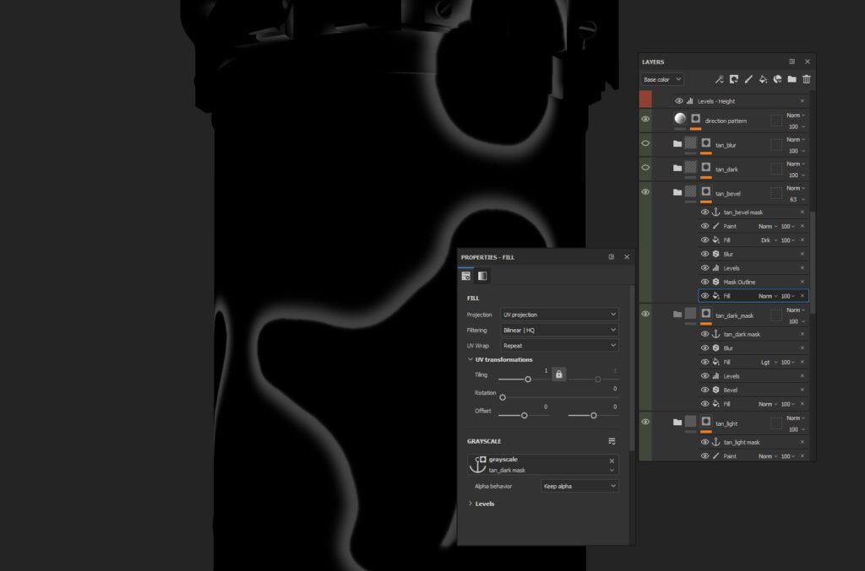The height and width of the screenshot is (571, 865).
Task: Click the first Offset slider handle
Action: pyautogui.click(x=524, y=416)
